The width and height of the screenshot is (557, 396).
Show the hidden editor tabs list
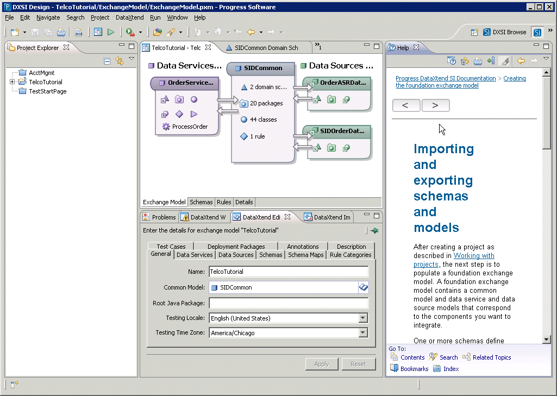coord(318,46)
